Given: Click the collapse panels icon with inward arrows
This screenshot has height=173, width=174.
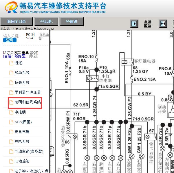Looking at the screenshot, I should (x=163, y=24).
